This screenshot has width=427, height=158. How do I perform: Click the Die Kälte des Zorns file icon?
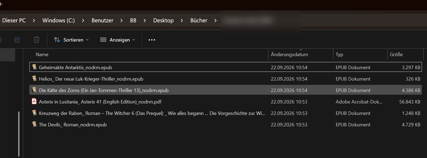coord(34,90)
